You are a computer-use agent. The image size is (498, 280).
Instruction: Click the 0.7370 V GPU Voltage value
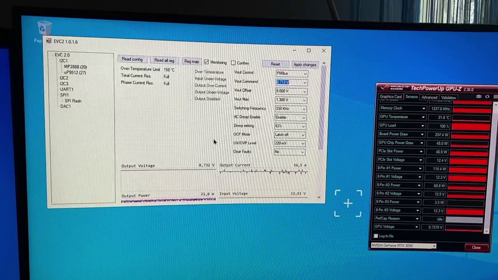(432, 227)
